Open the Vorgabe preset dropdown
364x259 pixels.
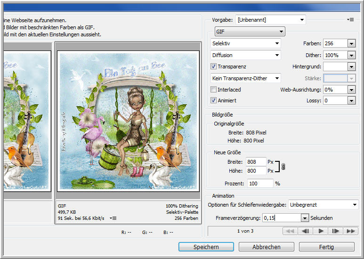pos(271,20)
